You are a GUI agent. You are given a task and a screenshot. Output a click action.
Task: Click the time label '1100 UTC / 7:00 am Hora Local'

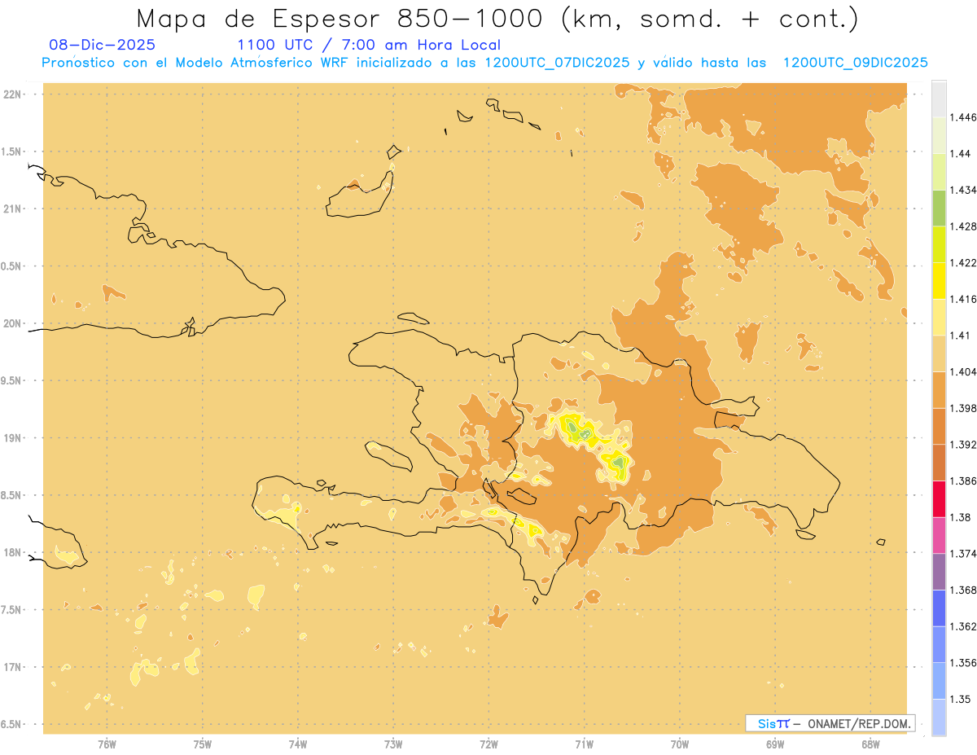click(x=368, y=46)
